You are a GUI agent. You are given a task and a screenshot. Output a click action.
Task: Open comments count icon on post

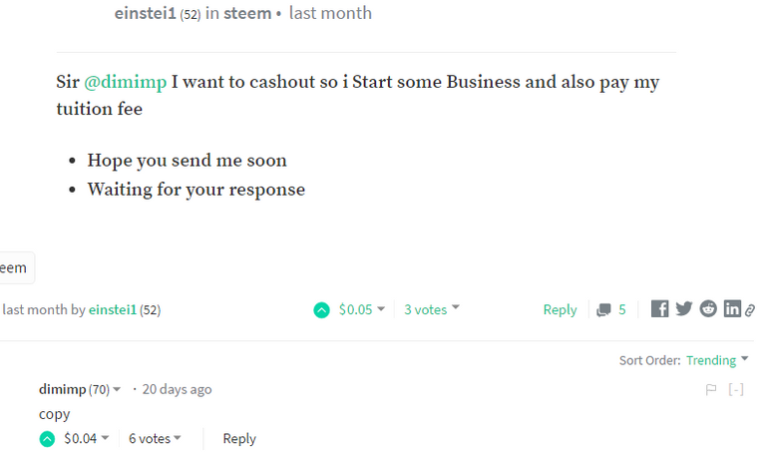[x=603, y=310]
